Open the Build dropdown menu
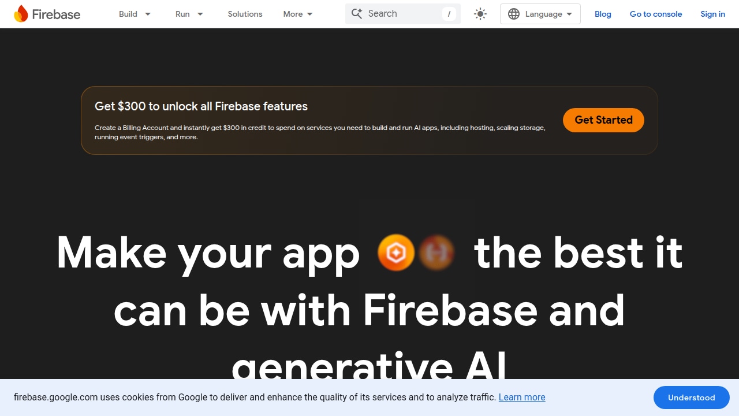 [x=135, y=14]
